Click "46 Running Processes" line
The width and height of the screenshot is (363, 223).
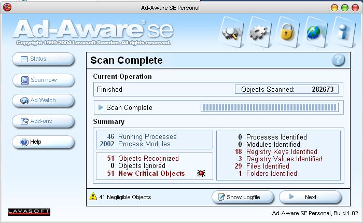[x=142, y=136]
